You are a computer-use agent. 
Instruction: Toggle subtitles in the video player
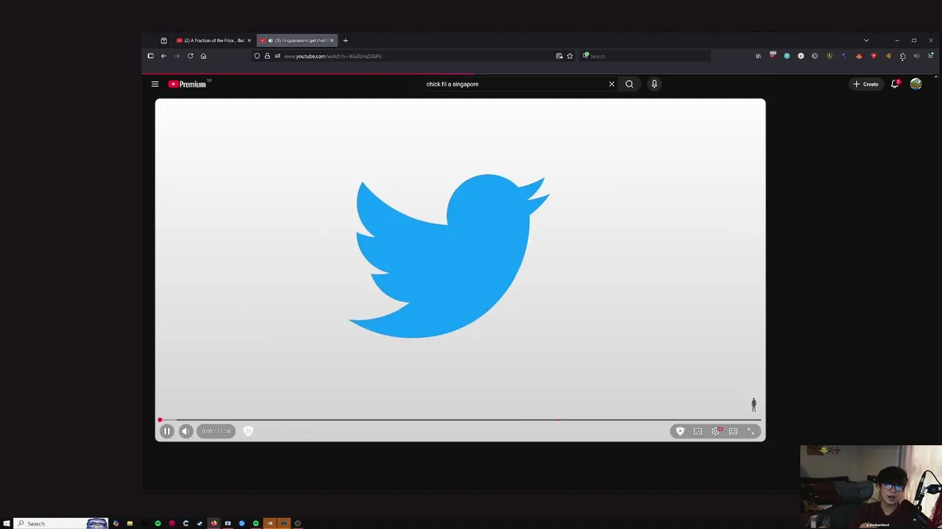tap(698, 431)
